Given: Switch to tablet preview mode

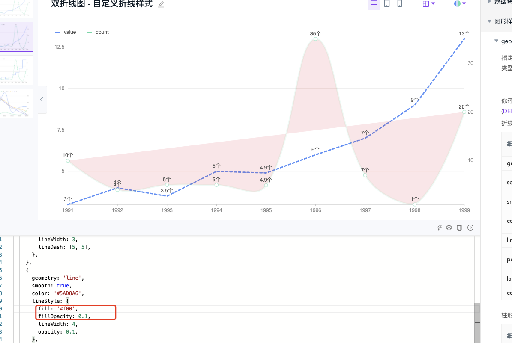Looking at the screenshot, I should coord(386,3).
